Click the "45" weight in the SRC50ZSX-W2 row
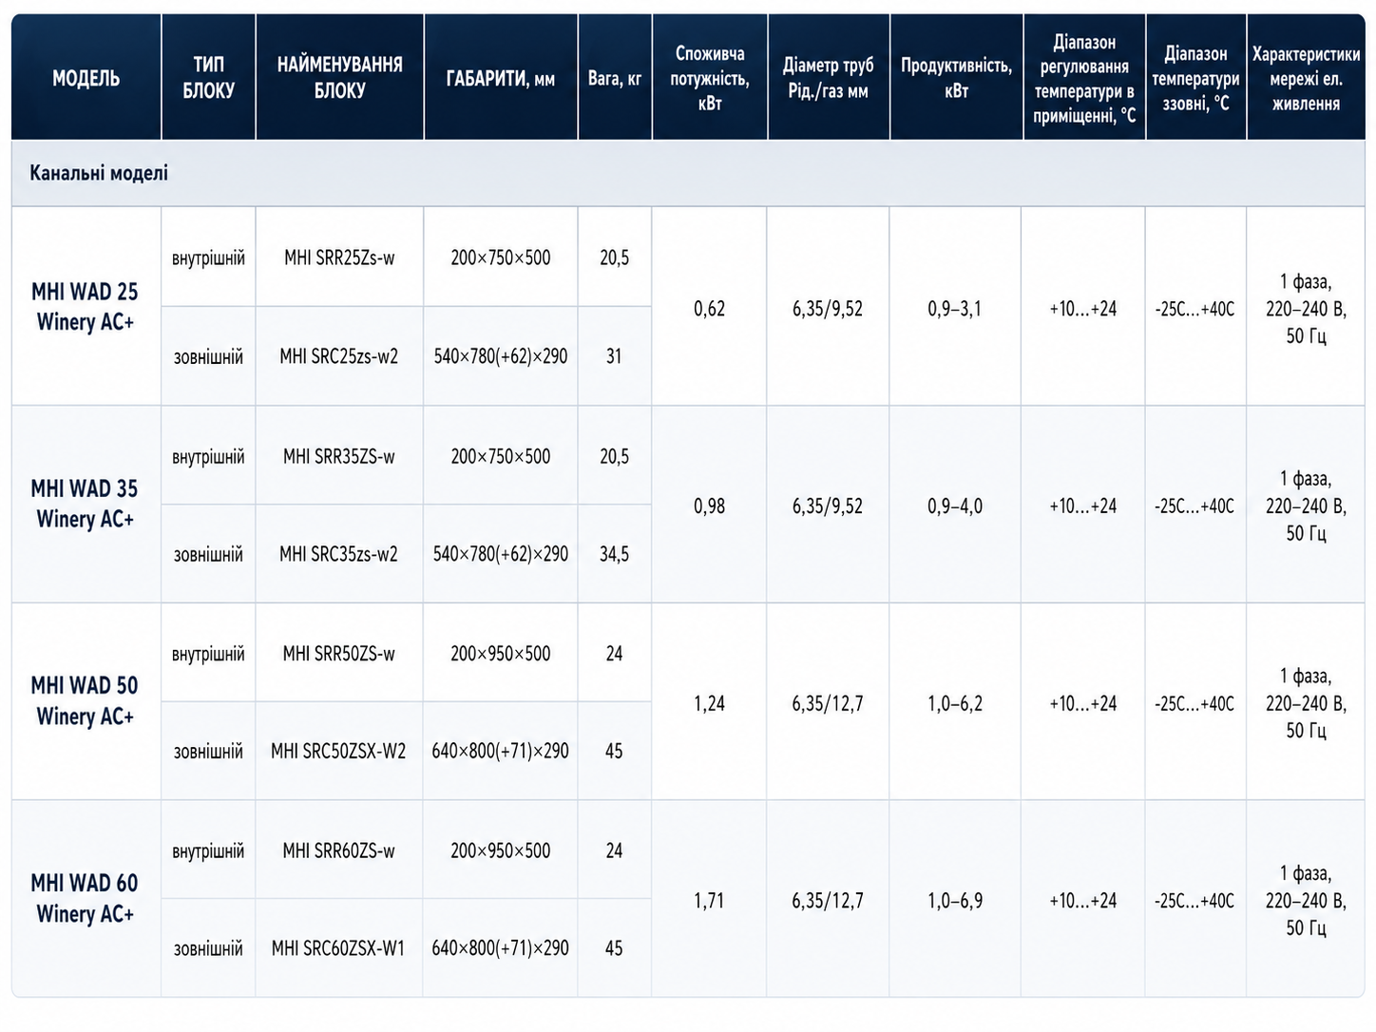The height and width of the screenshot is (1032, 1376). (615, 752)
